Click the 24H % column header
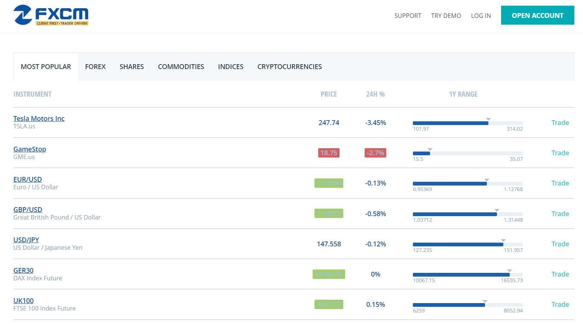Image resolution: width=583 pixels, height=324 pixels. pyautogui.click(x=375, y=94)
